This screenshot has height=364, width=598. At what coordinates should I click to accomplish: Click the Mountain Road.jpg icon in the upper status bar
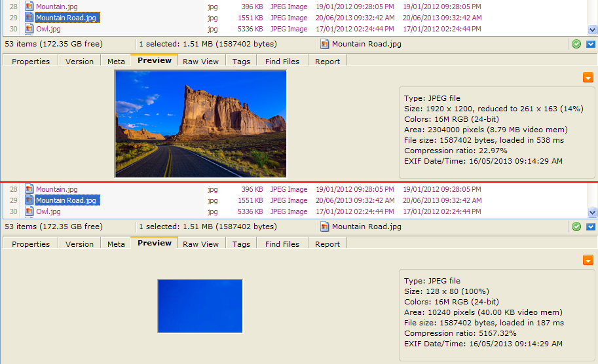(x=325, y=45)
